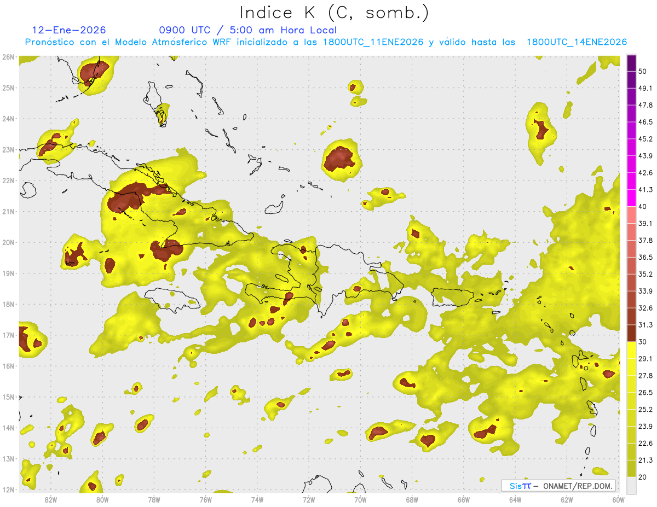This screenshot has height=507, width=657.
Task: Pick the dark purple colorbar segment above 50
Action: [x=631, y=63]
